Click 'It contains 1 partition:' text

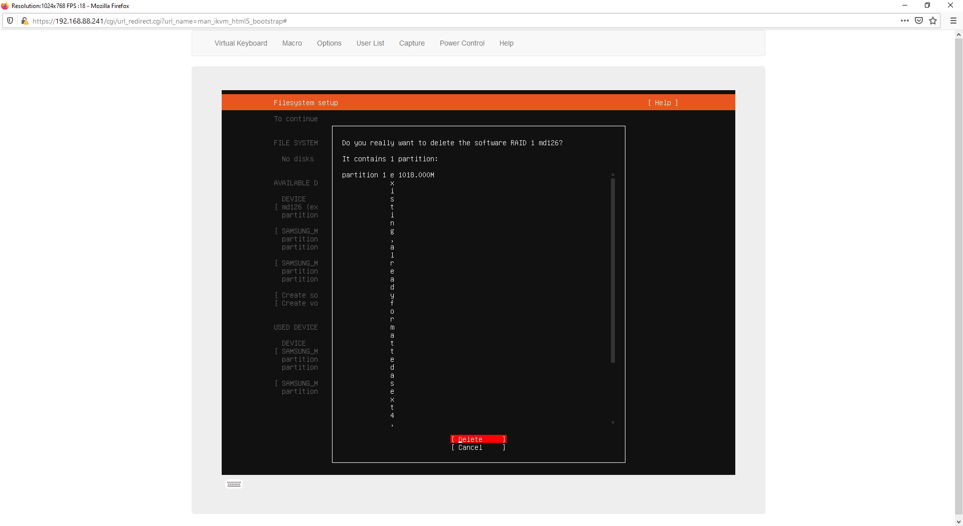point(390,159)
